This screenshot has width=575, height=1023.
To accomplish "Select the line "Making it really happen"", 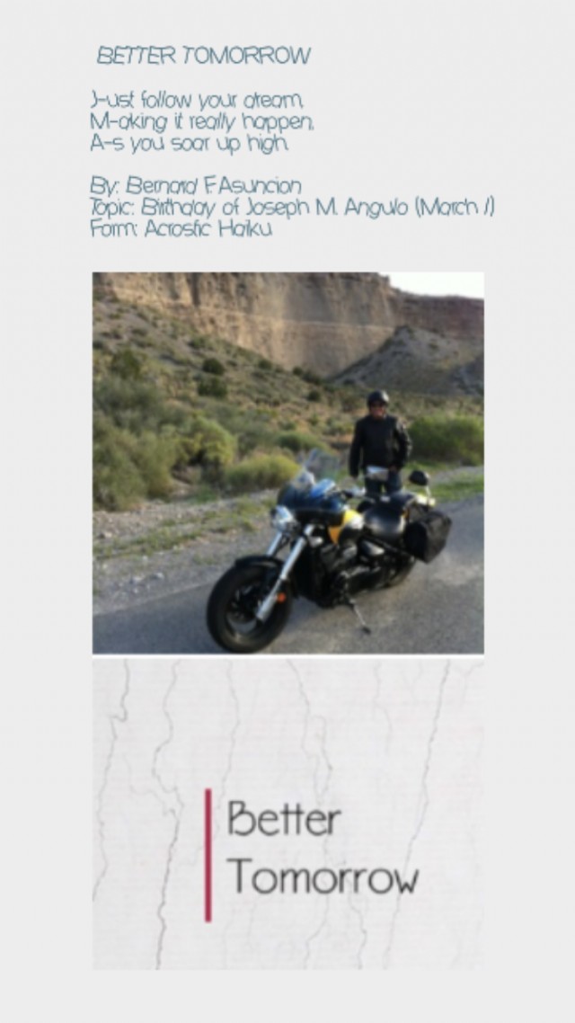I will pos(202,121).
